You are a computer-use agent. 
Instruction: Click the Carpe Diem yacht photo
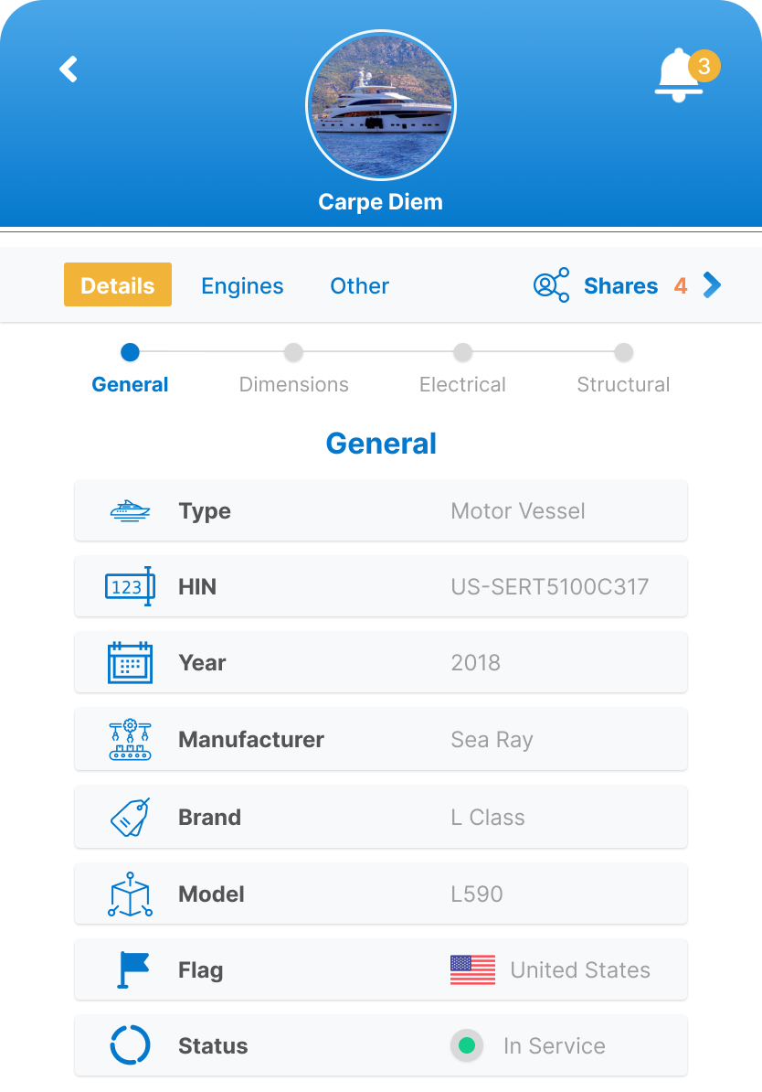point(380,107)
